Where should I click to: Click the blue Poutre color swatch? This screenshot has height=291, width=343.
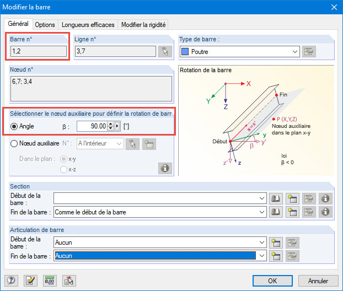click(x=185, y=52)
